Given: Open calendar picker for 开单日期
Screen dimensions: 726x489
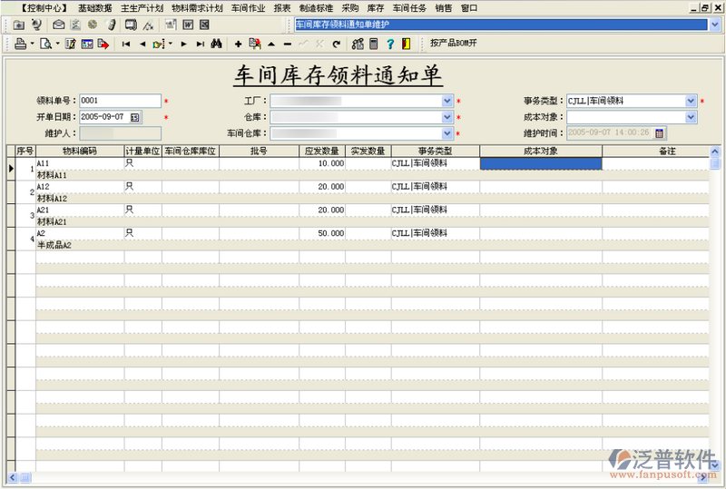Looking at the screenshot, I should (x=135, y=117).
